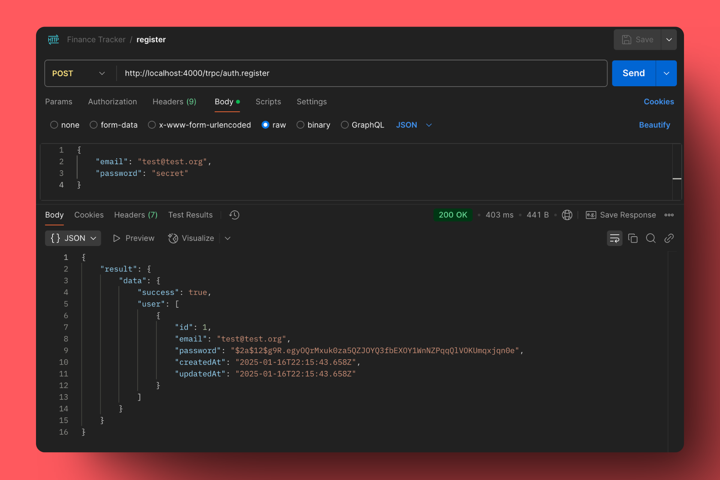
Task: Click the Save Response example icon
Action: click(591, 215)
